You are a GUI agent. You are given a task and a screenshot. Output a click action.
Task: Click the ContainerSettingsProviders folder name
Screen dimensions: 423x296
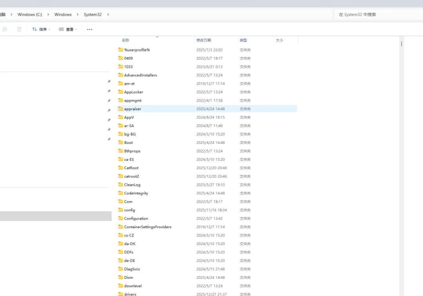pos(148,227)
